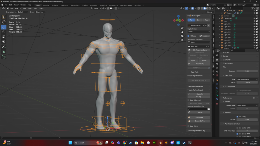260x146 pixels.
Task: Open the Threads Mode Auto-Detect dropdown
Action: point(247,105)
